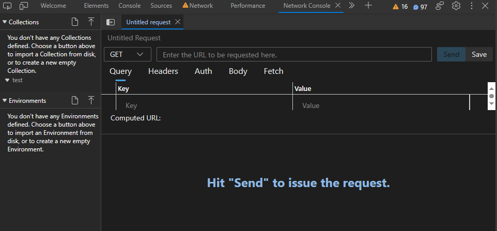Import an Environment from disk
Screen dimensions: 497x231
(x=91, y=100)
